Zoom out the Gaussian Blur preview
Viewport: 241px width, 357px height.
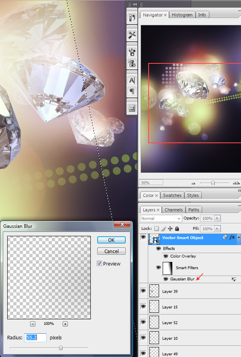[x=33, y=324]
